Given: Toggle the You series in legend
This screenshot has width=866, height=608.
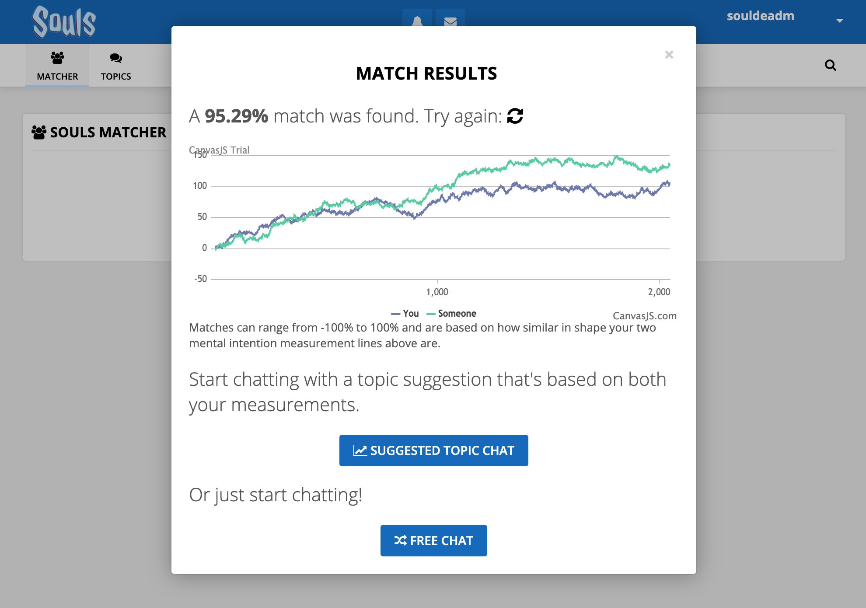Looking at the screenshot, I should coord(405,314).
